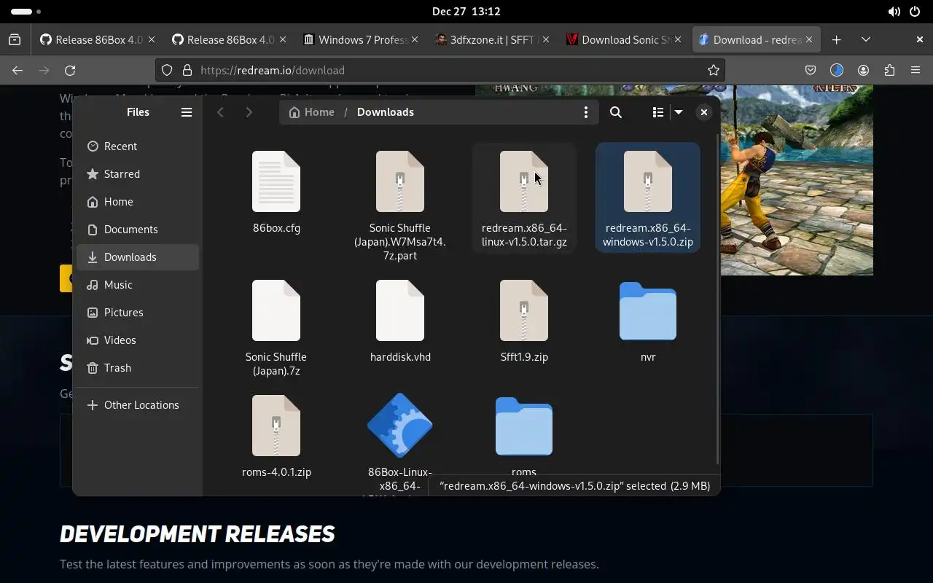This screenshot has width=933, height=583.
Task: Open Home in Files sidebar
Action: [138, 202]
